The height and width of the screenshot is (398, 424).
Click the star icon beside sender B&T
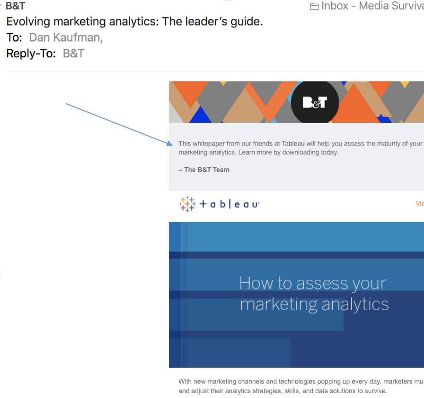click(1, 7)
